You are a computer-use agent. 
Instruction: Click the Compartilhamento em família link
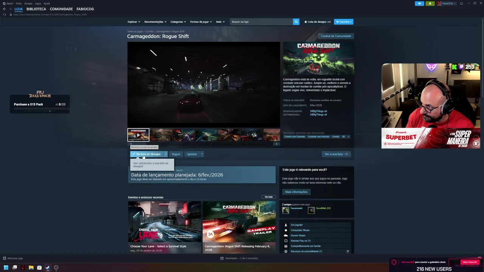click(x=306, y=246)
